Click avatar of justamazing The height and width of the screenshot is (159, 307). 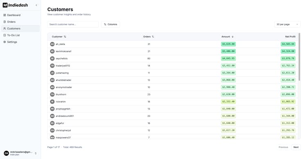coord(52,73)
